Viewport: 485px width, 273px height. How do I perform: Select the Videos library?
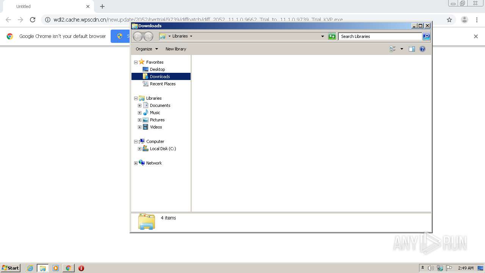pos(156,127)
